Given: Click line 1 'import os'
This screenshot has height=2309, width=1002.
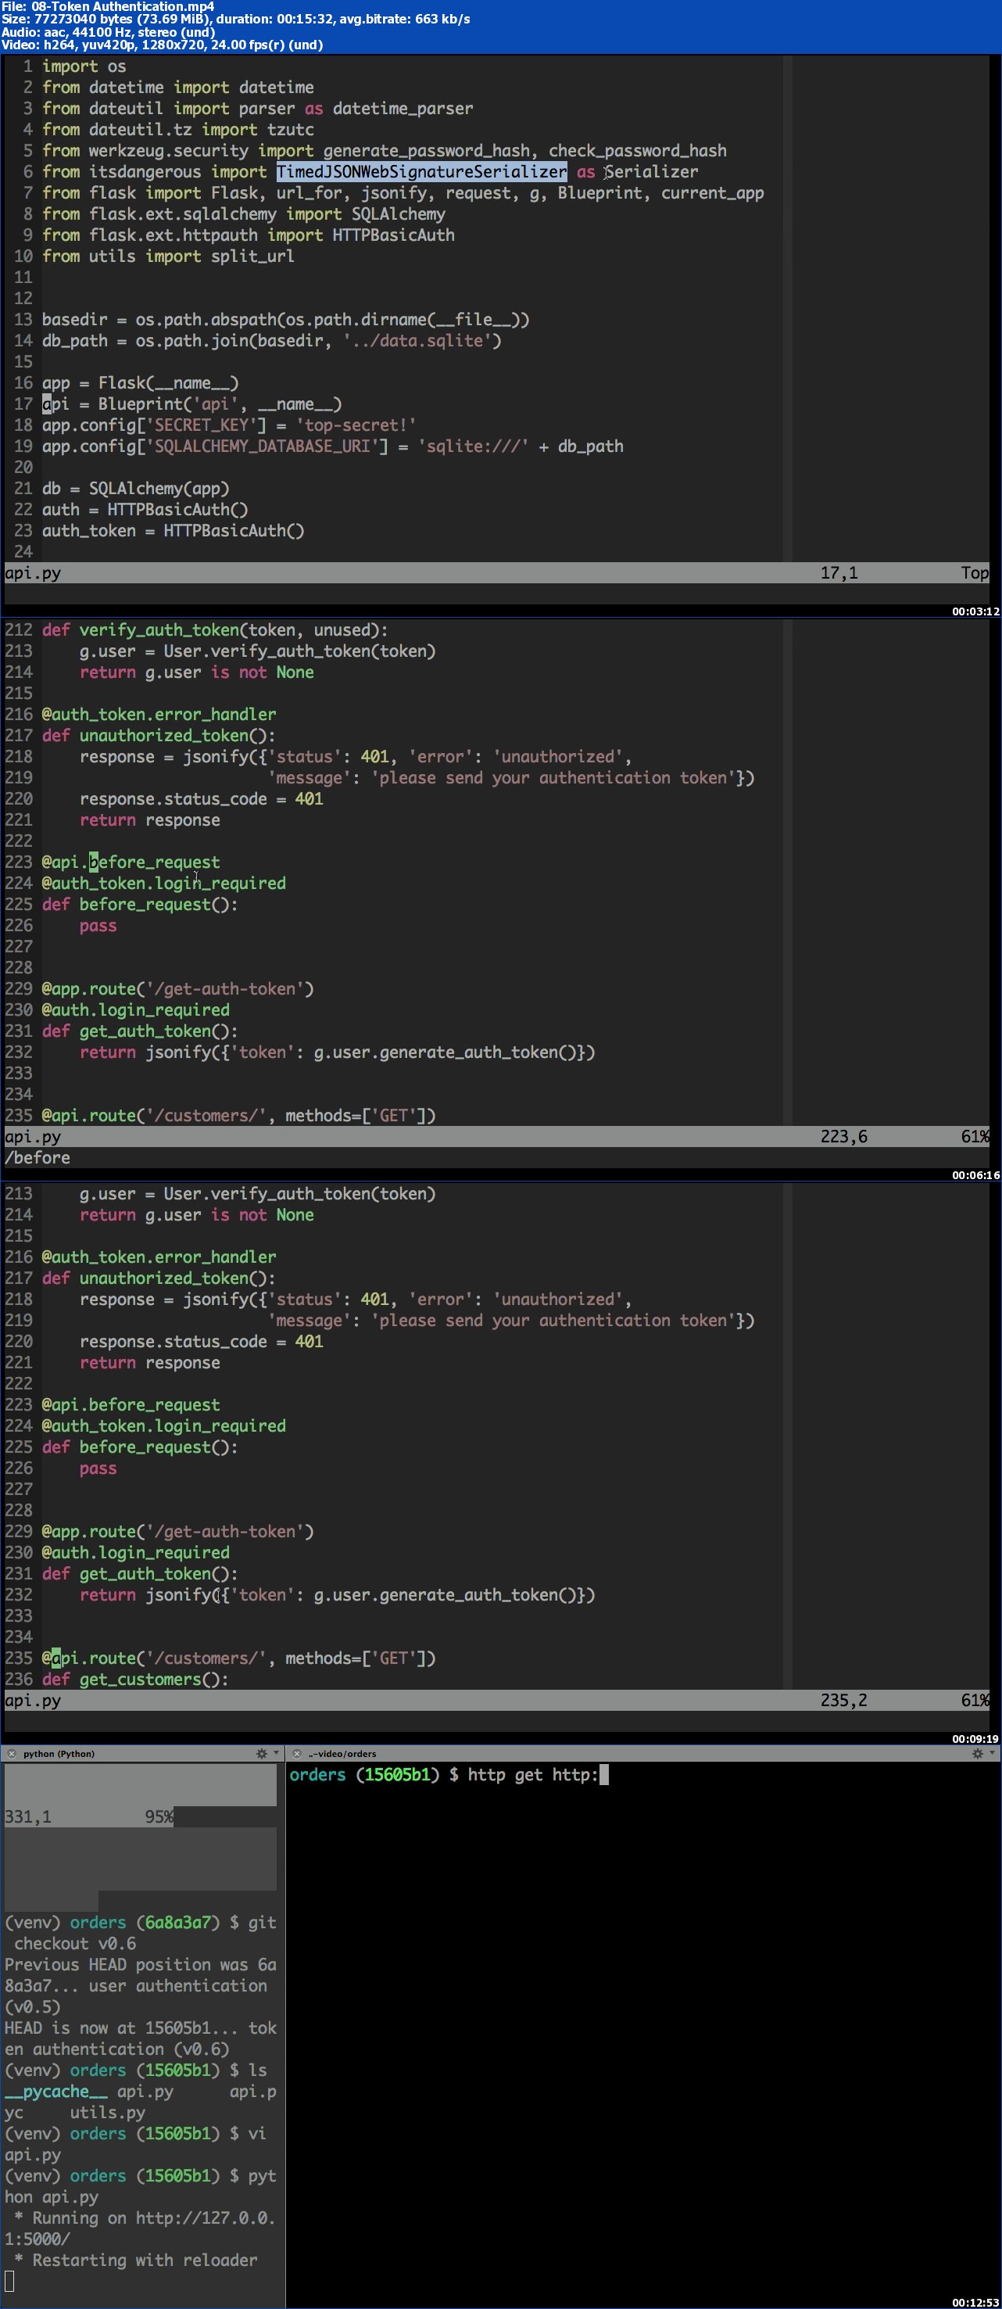Looking at the screenshot, I should coord(84,66).
